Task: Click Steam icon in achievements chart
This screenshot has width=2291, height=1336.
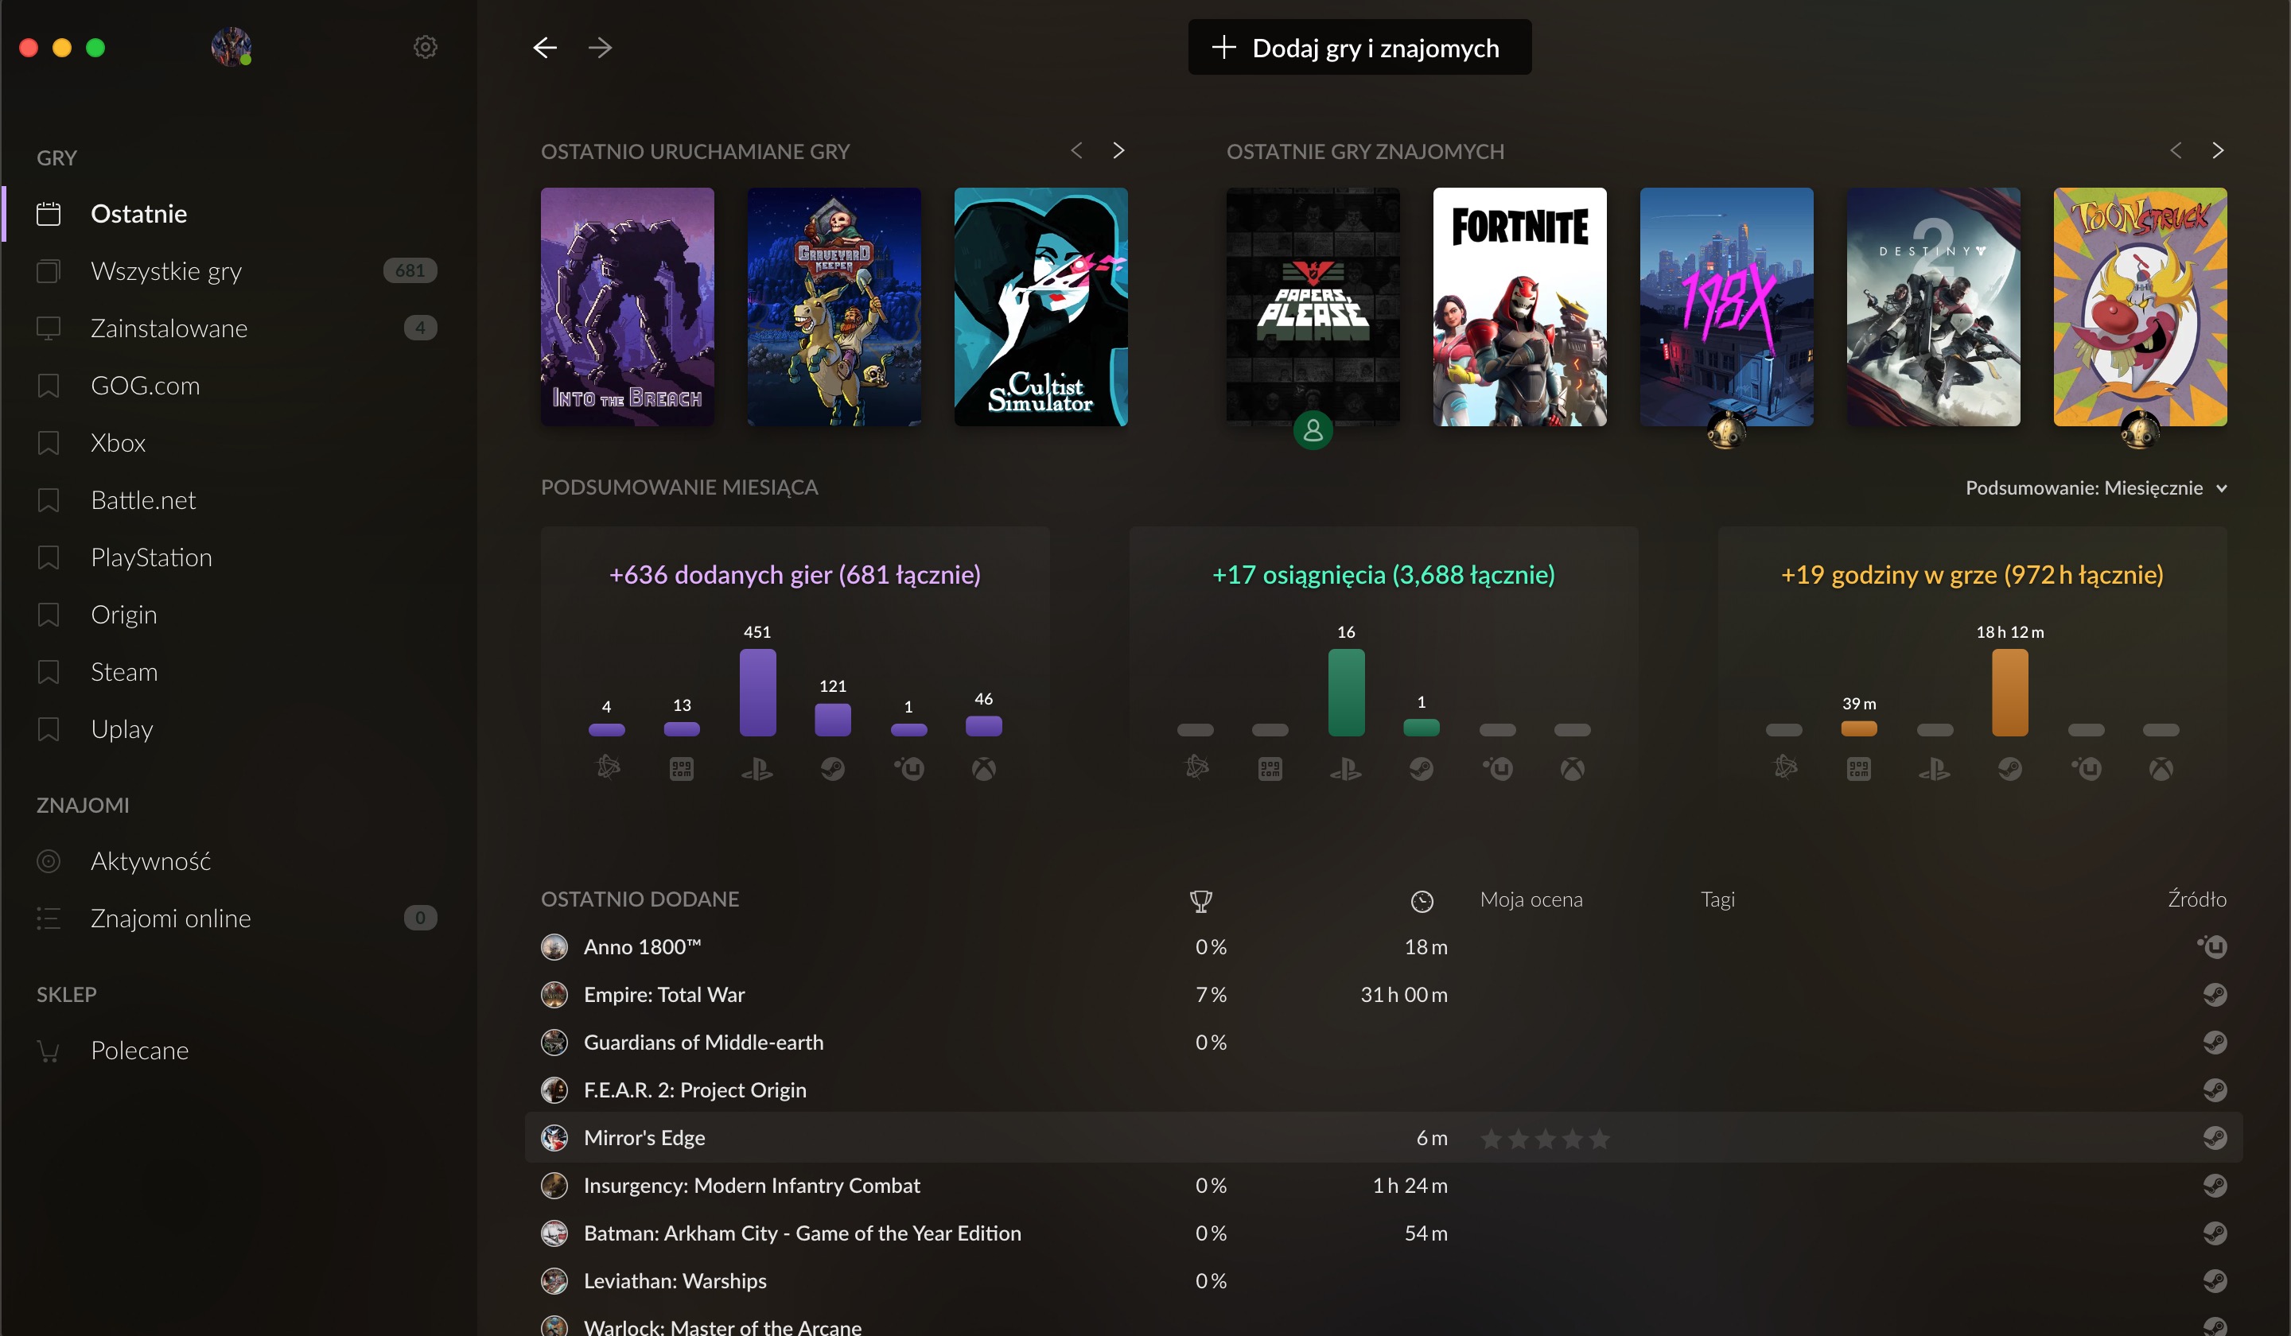Action: pos(1421,769)
